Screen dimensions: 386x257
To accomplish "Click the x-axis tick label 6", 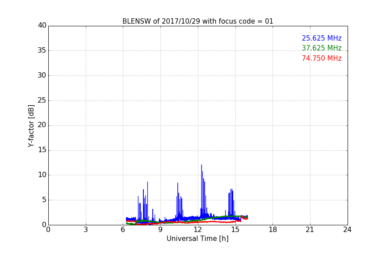I will click(123, 230).
